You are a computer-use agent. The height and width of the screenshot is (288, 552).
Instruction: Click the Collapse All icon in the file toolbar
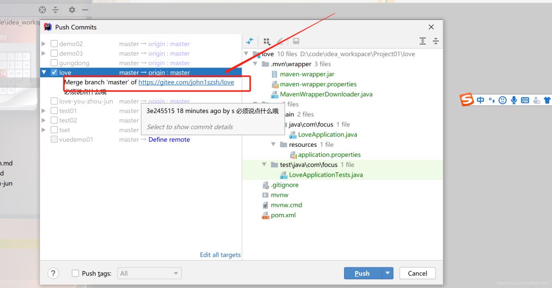point(436,41)
